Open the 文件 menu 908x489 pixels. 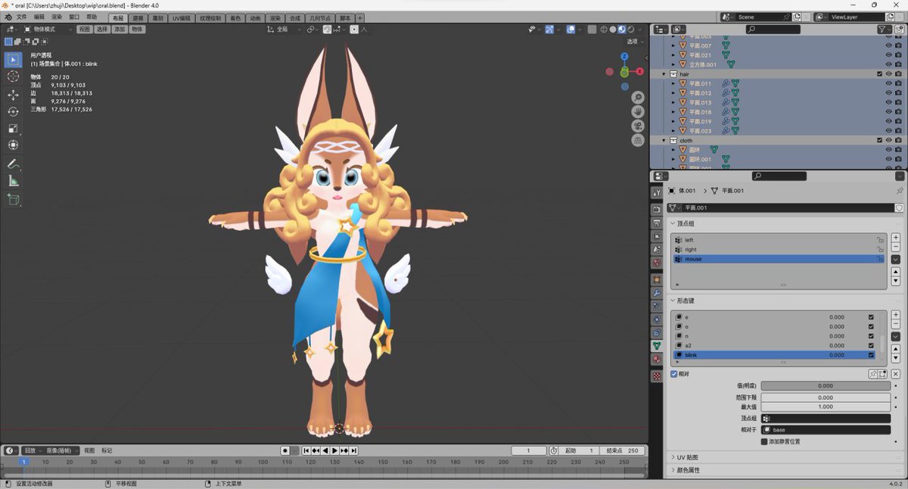point(21,17)
